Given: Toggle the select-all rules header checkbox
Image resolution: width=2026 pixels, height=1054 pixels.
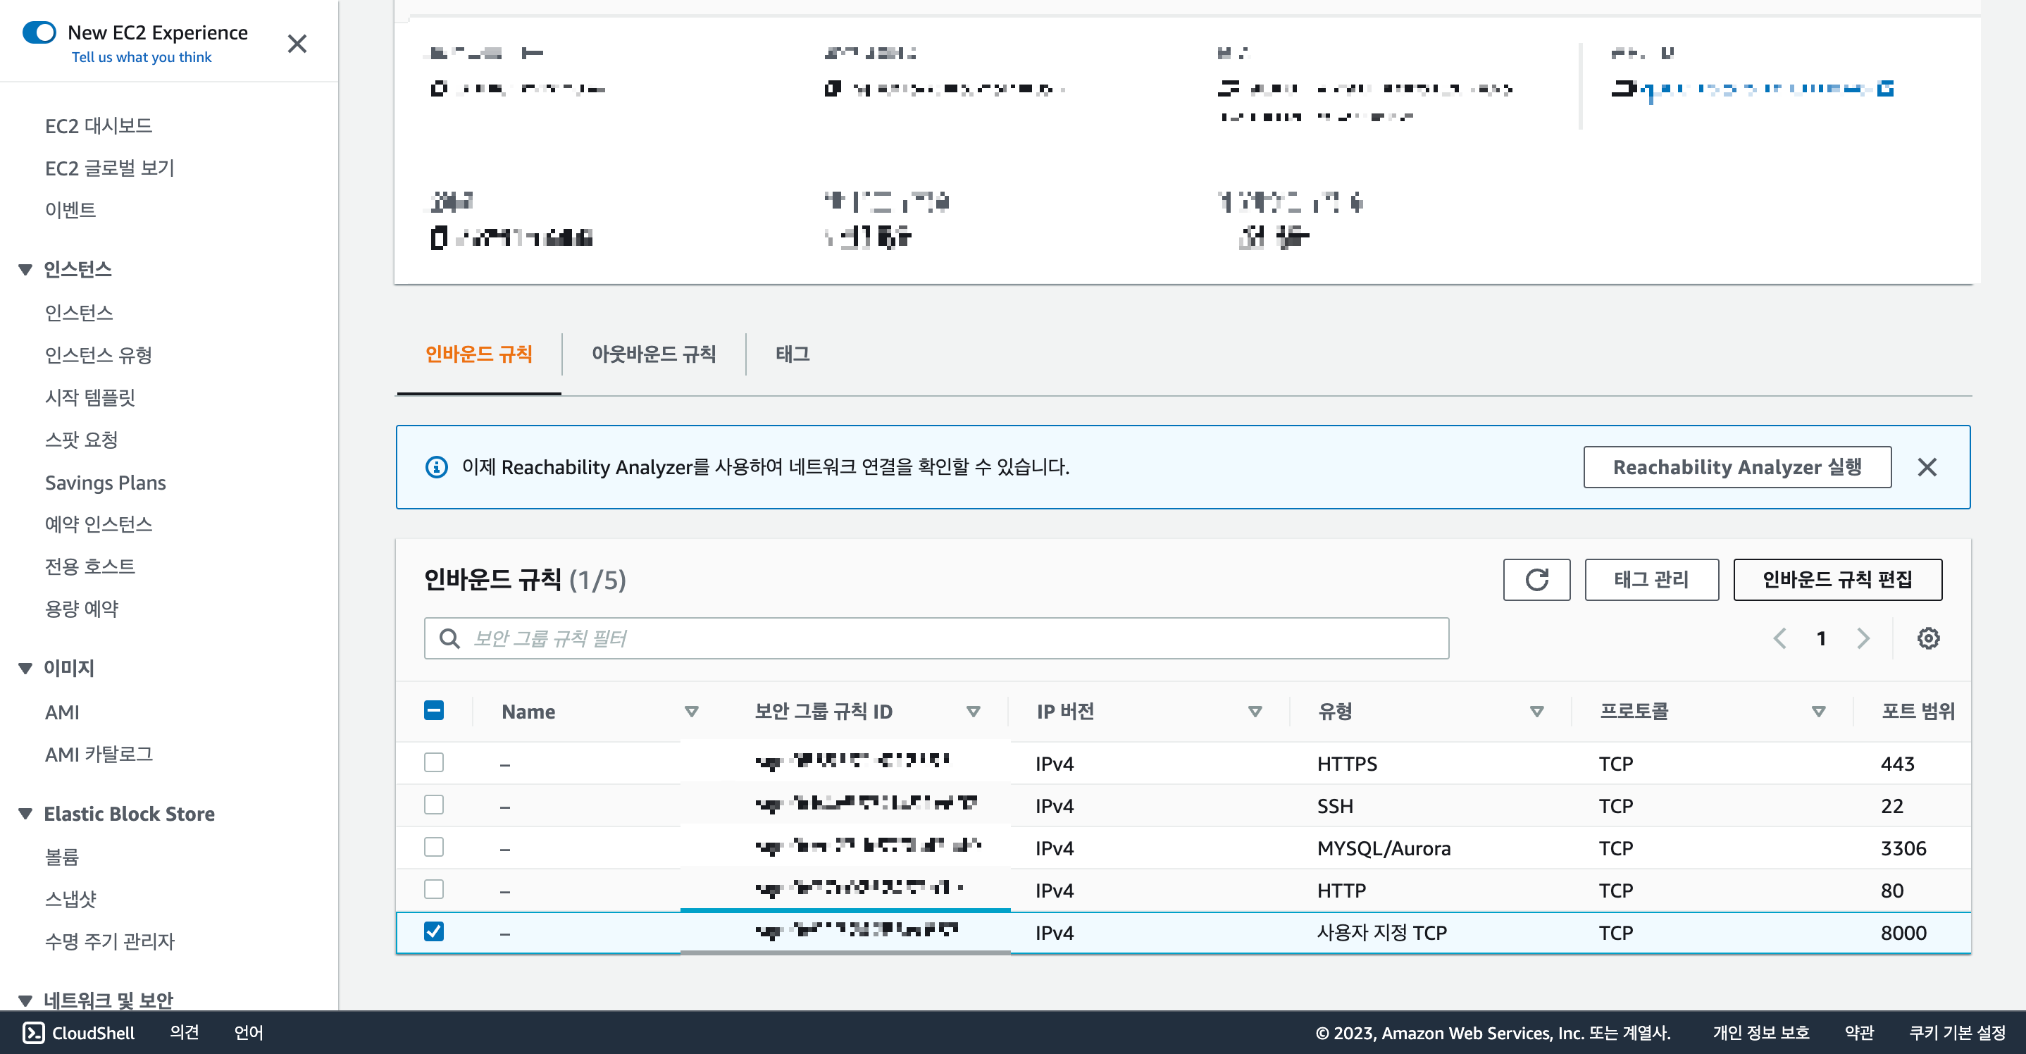Looking at the screenshot, I should (x=433, y=710).
